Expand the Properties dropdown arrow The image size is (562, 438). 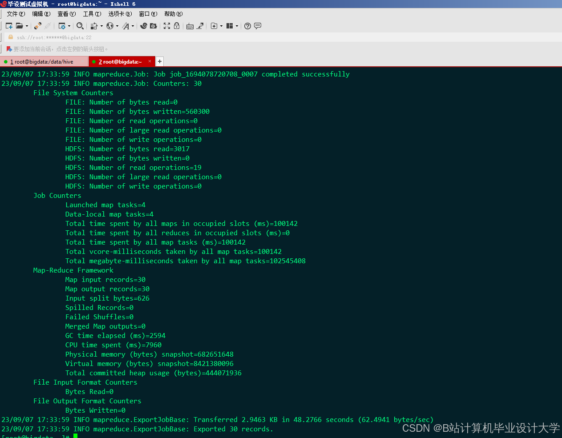click(x=69, y=26)
